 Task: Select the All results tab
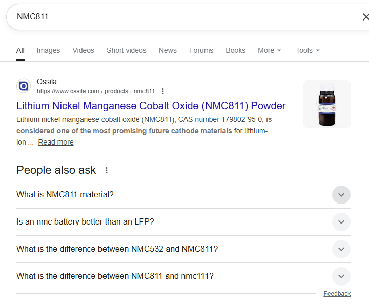point(20,50)
